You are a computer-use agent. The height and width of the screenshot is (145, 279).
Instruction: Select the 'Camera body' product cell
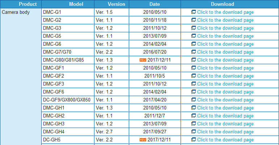[x=21, y=77]
